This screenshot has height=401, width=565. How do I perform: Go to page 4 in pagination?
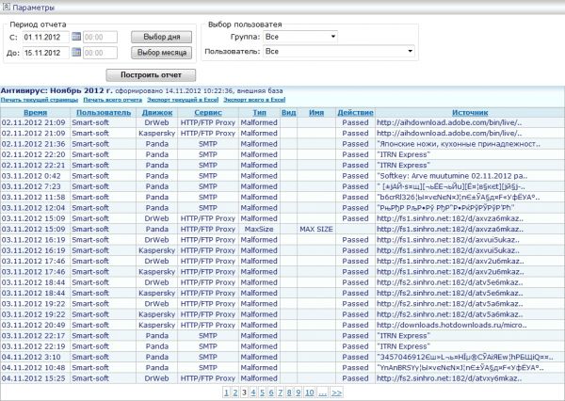pyautogui.click(x=253, y=391)
